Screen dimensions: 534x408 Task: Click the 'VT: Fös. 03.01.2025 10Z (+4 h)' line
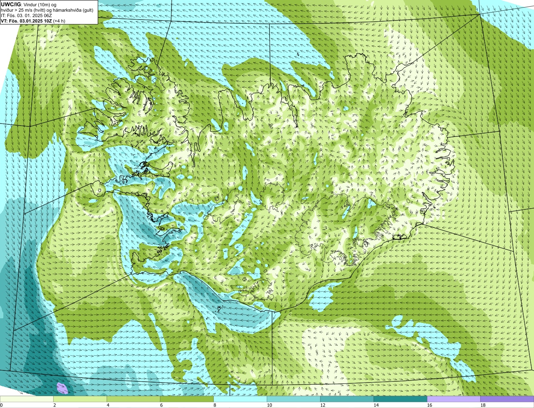point(33,20)
